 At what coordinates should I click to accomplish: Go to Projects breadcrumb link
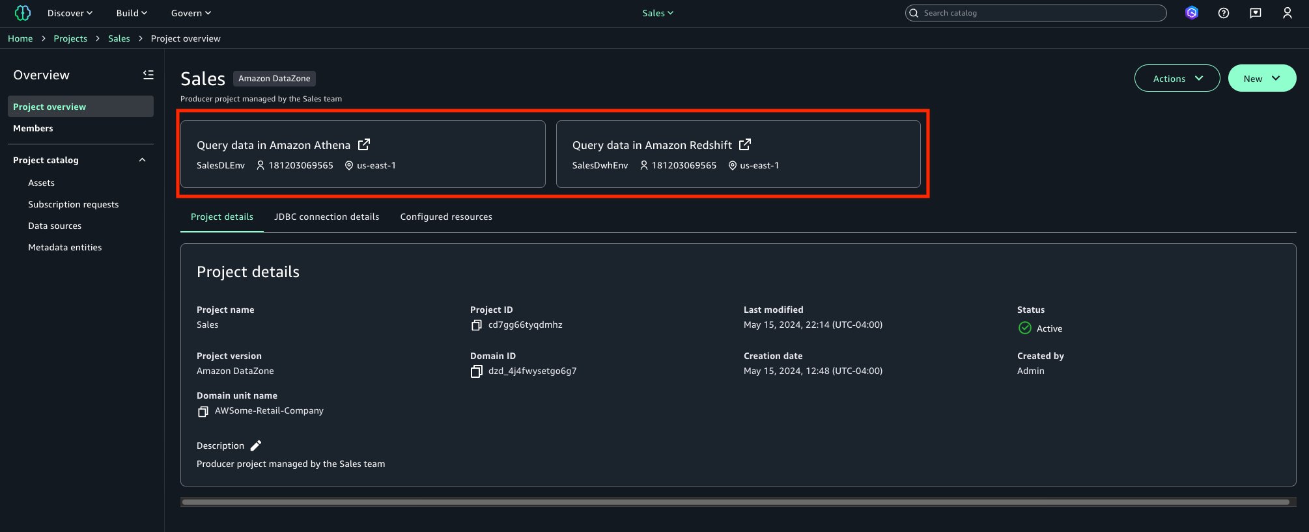pyautogui.click(x=70, y=38)
